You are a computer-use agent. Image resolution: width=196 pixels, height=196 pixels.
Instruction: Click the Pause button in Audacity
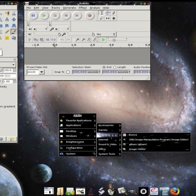pos(33,16)
